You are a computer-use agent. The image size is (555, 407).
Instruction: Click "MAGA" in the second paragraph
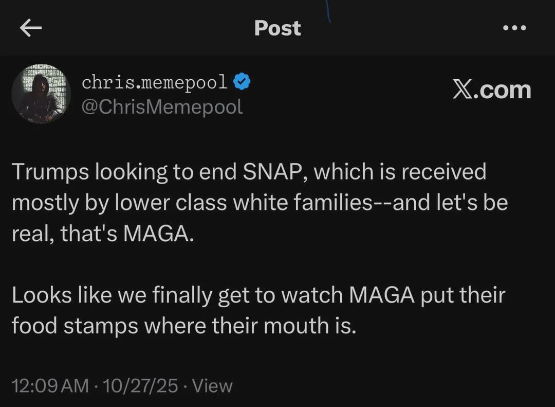coord(382,295)
